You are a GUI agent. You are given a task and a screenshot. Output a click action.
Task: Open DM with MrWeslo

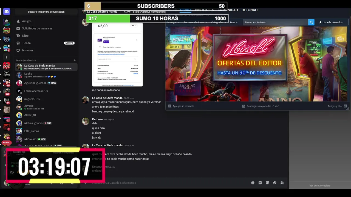(x=46, y=139)
